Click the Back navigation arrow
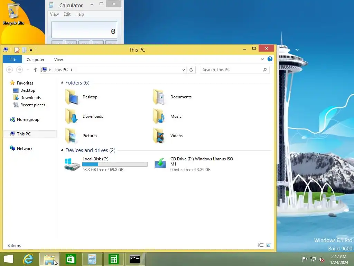 (x=9, y=70)
